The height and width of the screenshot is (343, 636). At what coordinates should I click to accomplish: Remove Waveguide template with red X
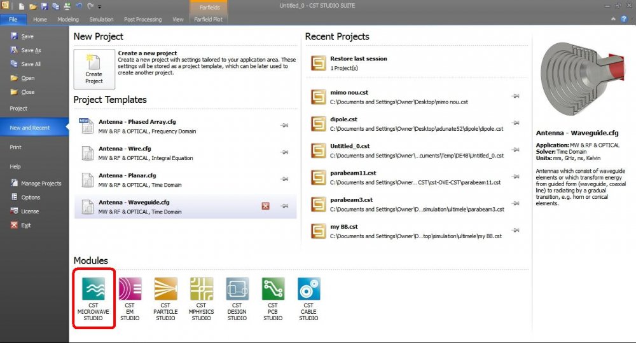[266, 206]
